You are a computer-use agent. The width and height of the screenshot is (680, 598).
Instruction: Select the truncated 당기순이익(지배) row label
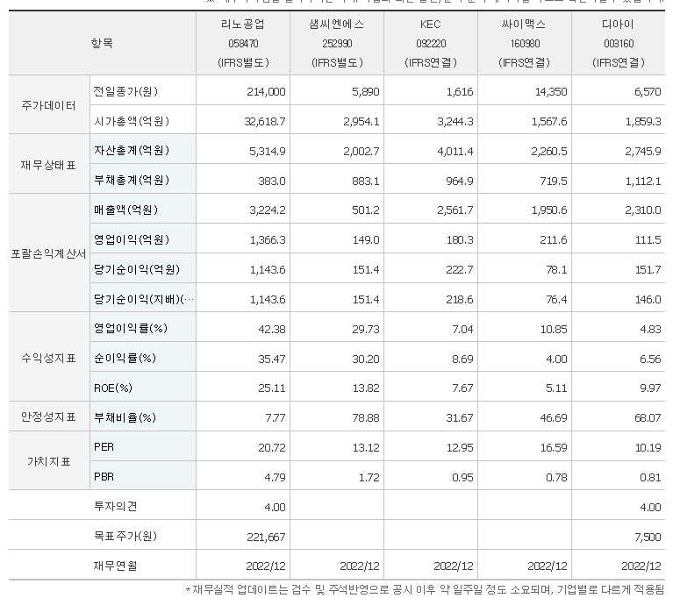tap(144, 299)
